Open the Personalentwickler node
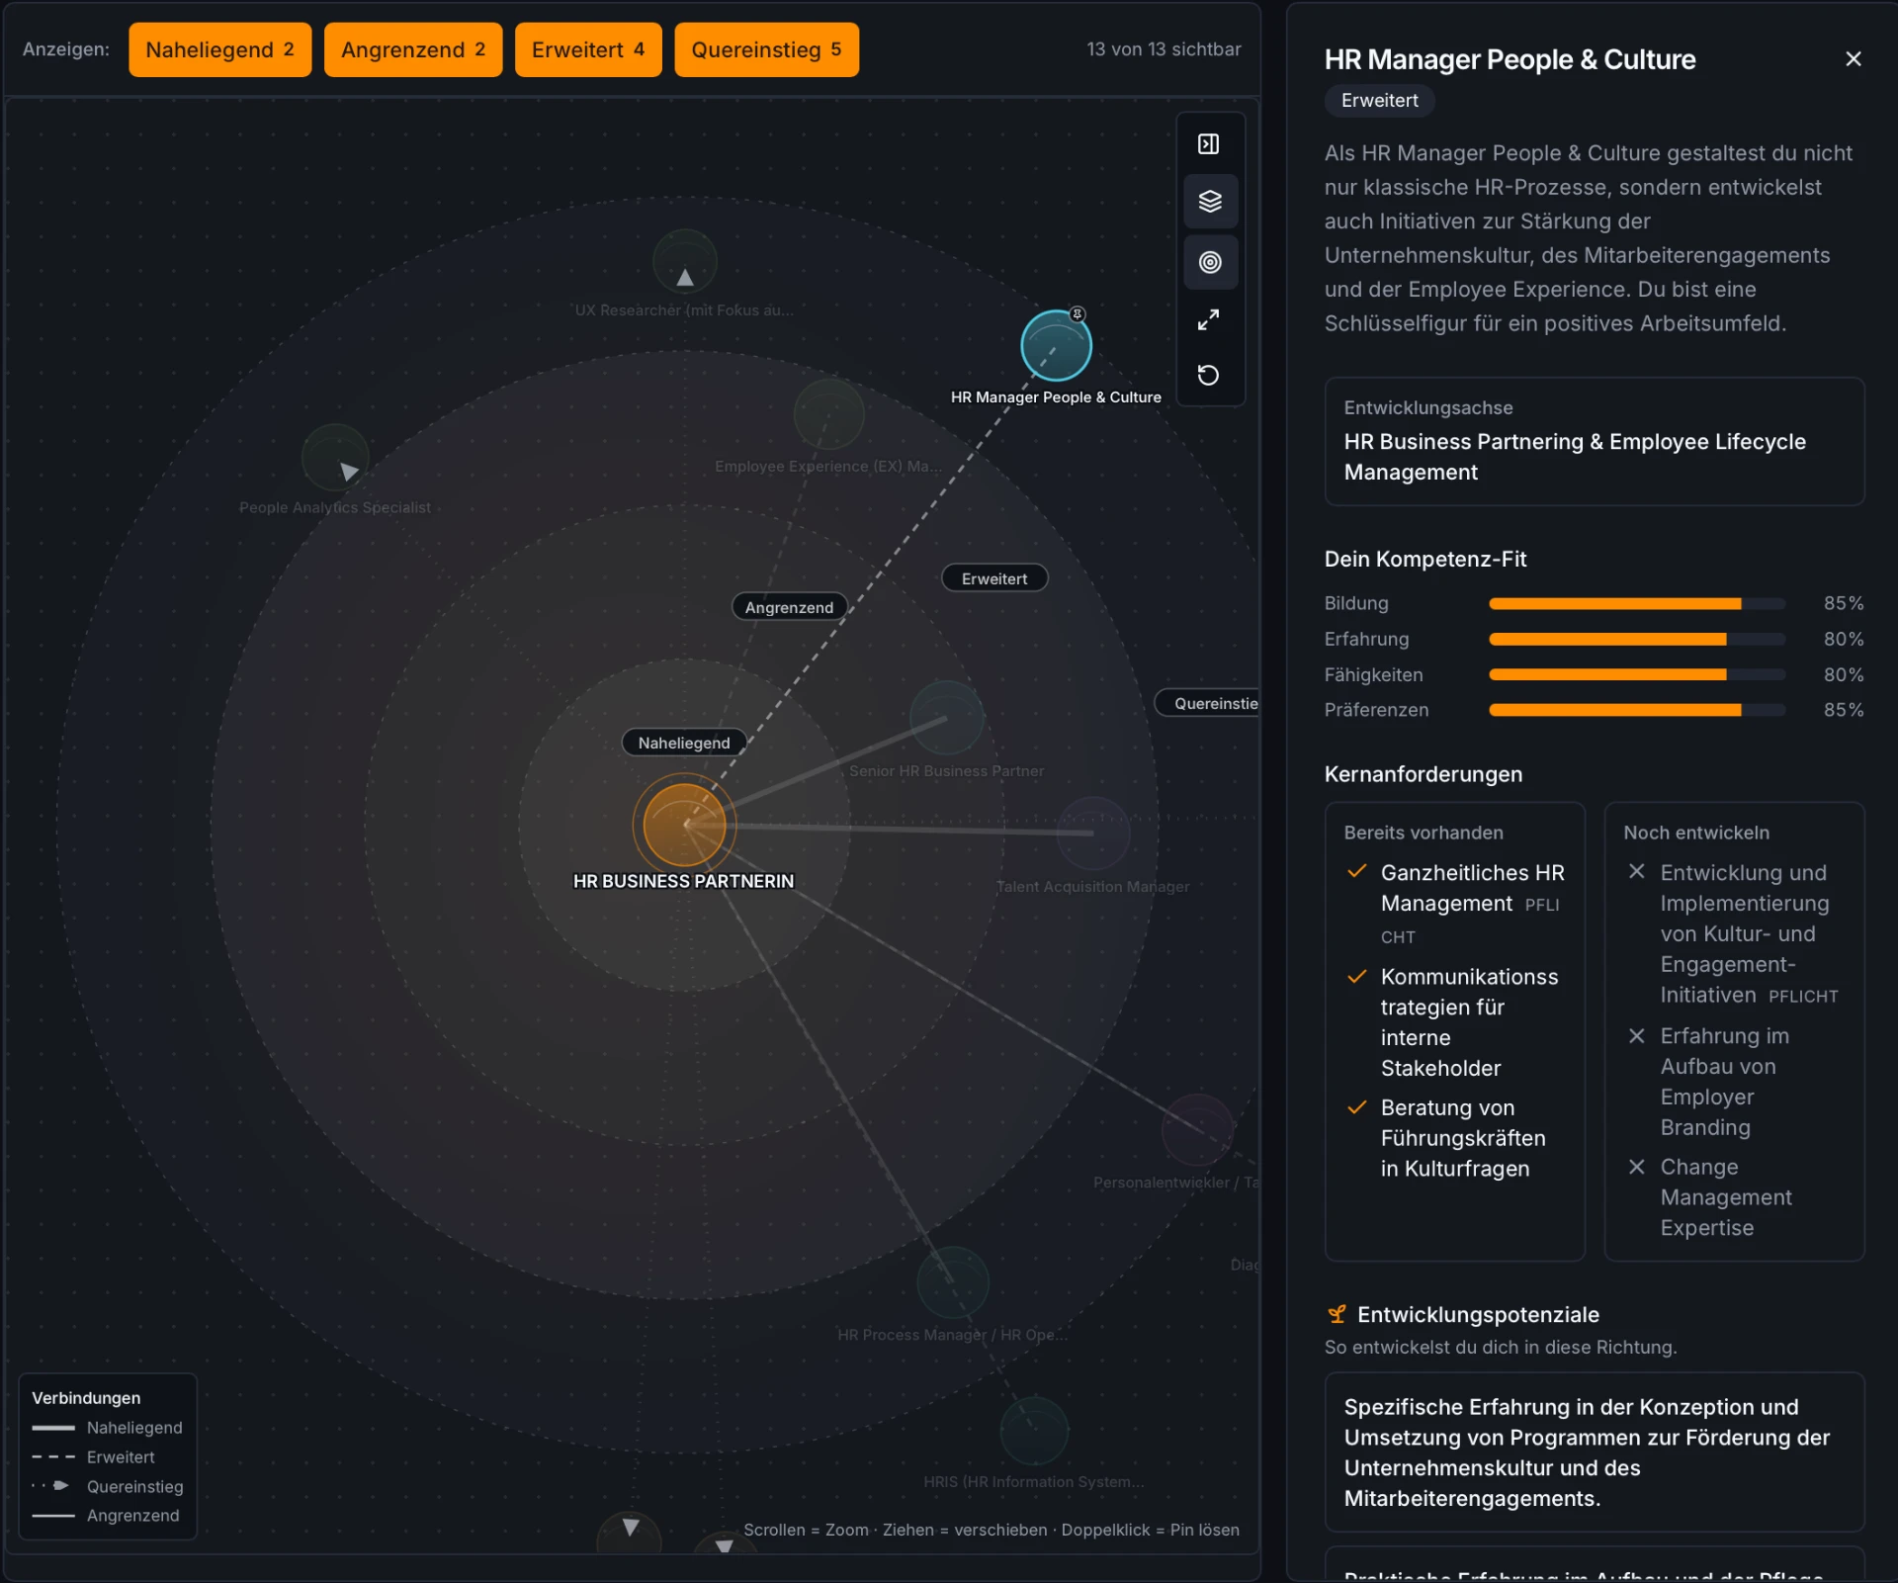 coord(1197,1130)
